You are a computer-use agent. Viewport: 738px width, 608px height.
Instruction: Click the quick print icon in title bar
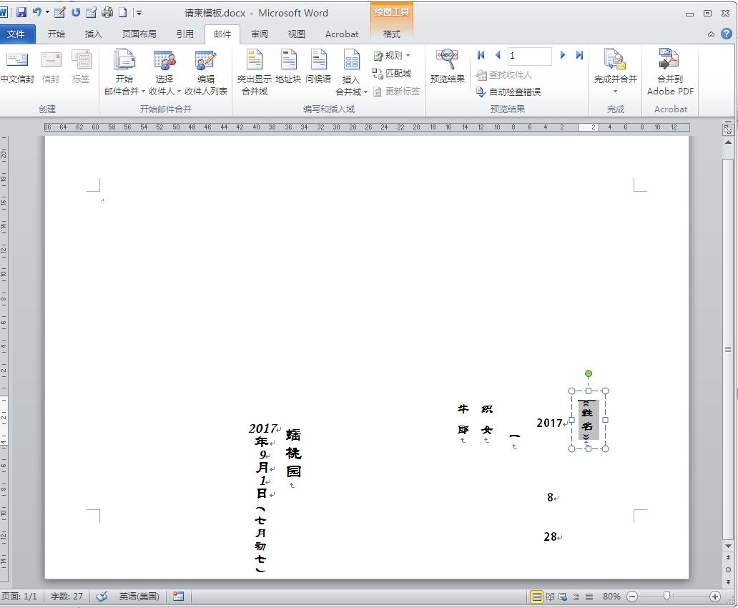[x=108, y=13]
